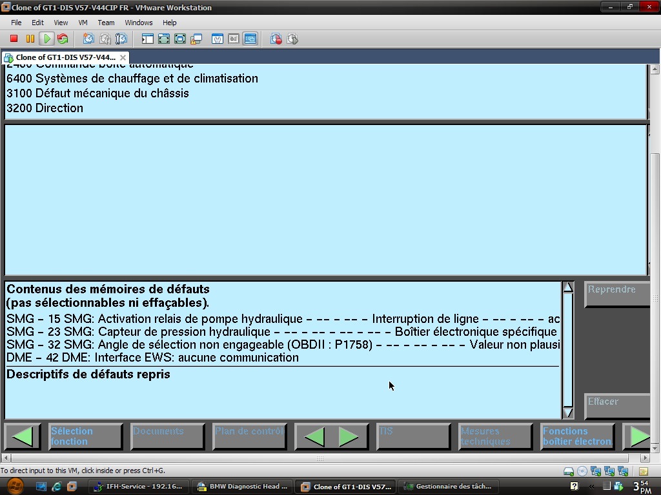Select SMG 15 Activation relais de pompe hydraulique
Image resolution: width=661 pixels, height=495 pixels.
coord(283,318)
